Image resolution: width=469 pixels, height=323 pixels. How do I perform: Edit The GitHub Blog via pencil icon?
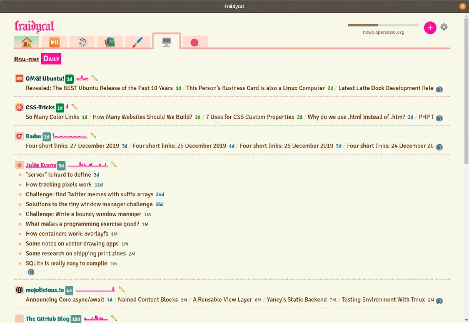[x=114, y=318]
